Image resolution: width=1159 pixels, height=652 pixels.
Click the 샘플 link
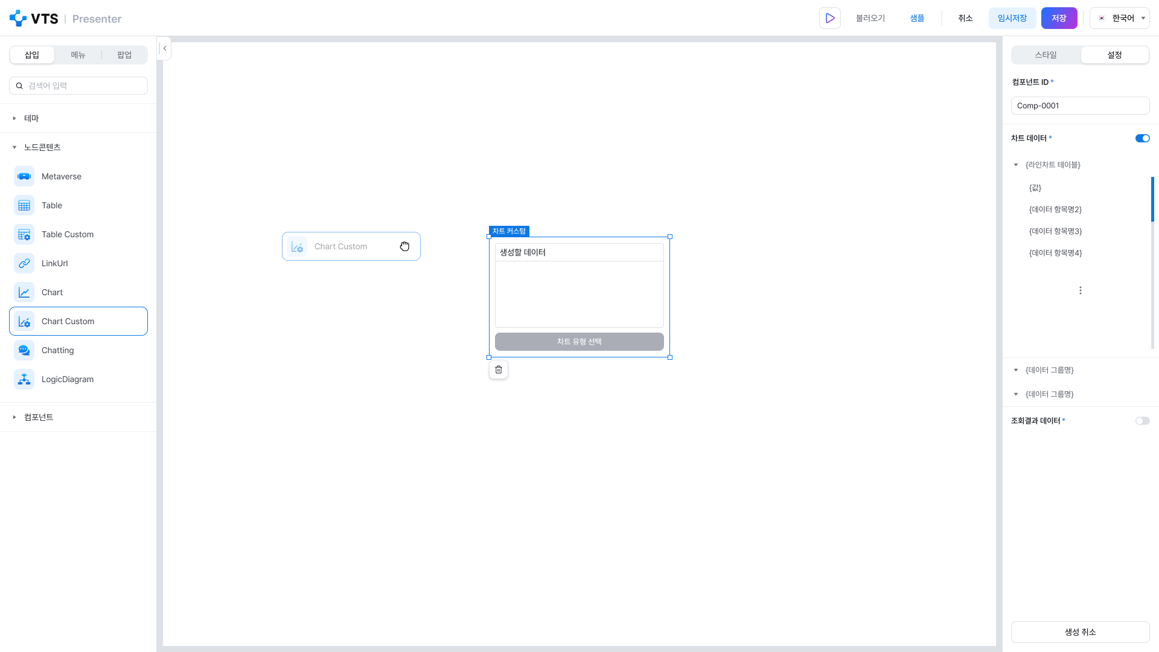coord(917,18)
